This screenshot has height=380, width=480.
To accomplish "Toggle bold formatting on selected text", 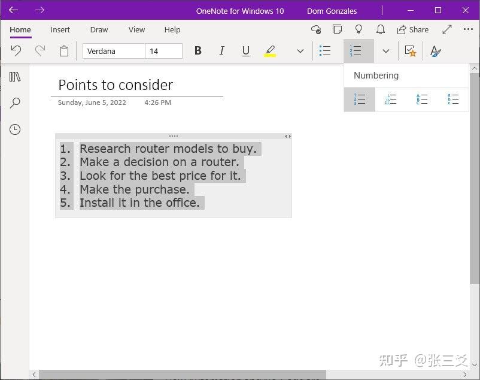I will (198, 51).
